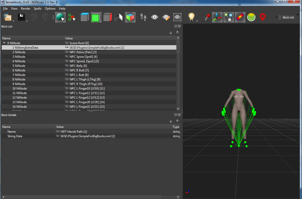Viewport: 302px width, 199px height.
Task: Click the Block List toolbar button
Action: [288, 17]
